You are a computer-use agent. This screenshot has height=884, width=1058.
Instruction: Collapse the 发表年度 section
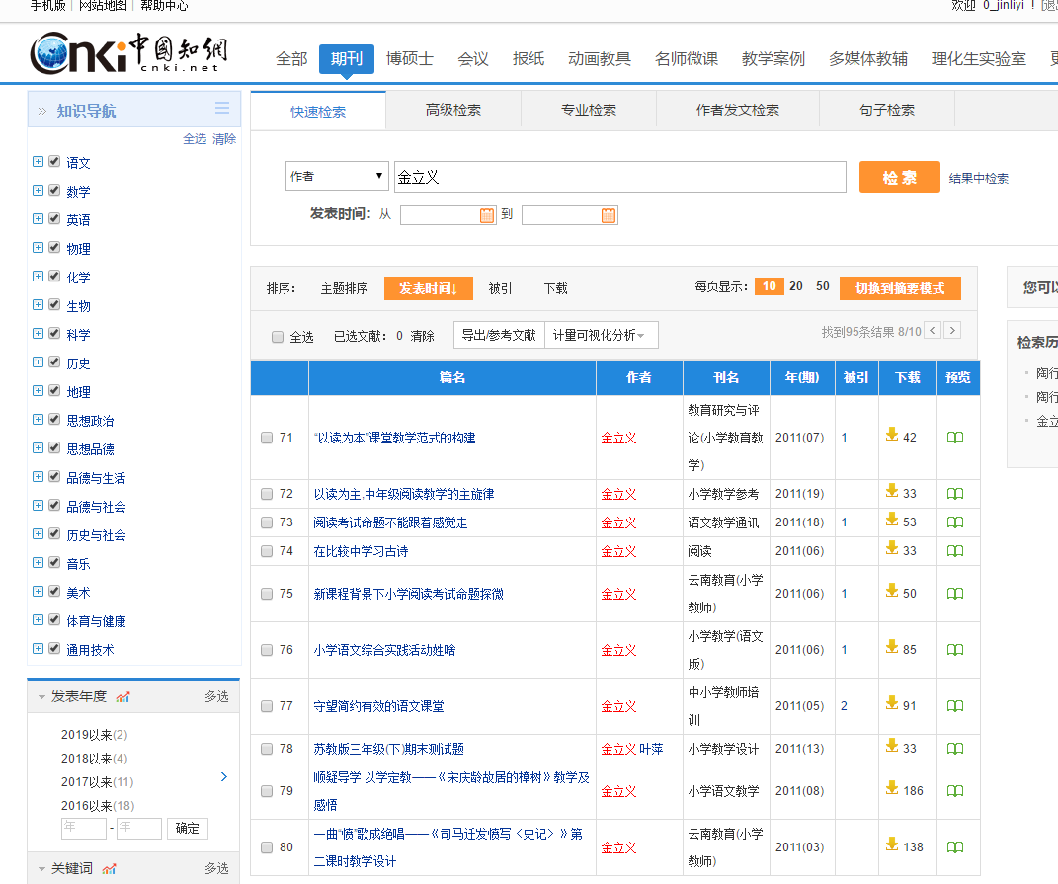pyautogui.click(x=41, y=697)
